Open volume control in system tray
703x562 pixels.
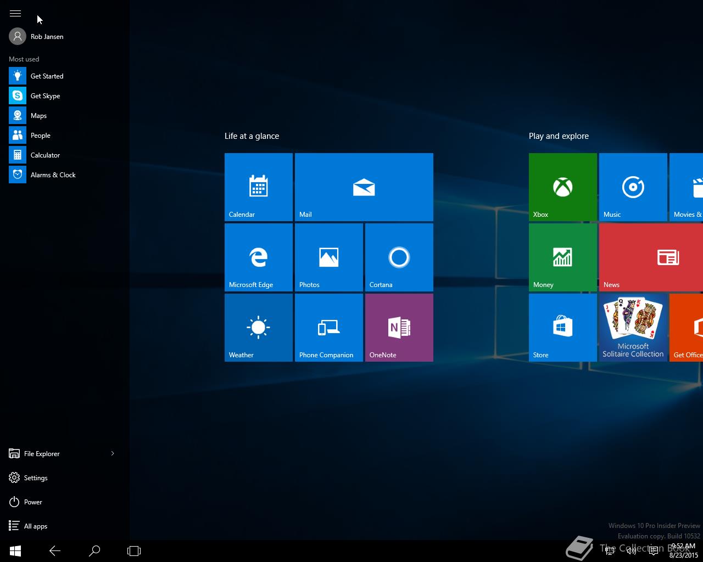click(x=632, y=551)
